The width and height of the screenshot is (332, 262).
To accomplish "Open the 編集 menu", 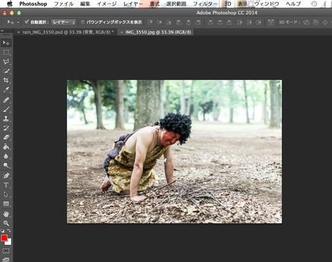I will point(85,4).
